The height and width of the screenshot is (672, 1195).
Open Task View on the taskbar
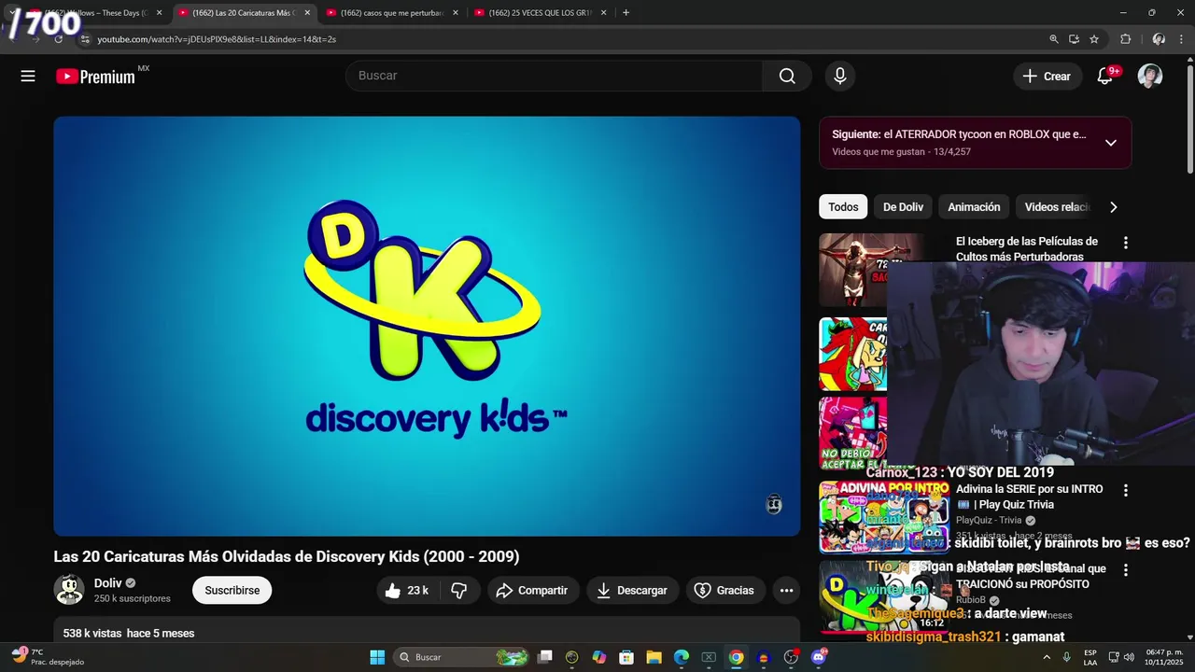(545, 657)
